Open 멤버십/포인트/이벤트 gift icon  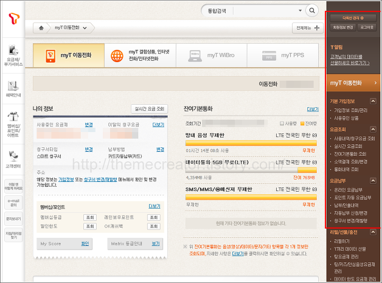point(13,116)
